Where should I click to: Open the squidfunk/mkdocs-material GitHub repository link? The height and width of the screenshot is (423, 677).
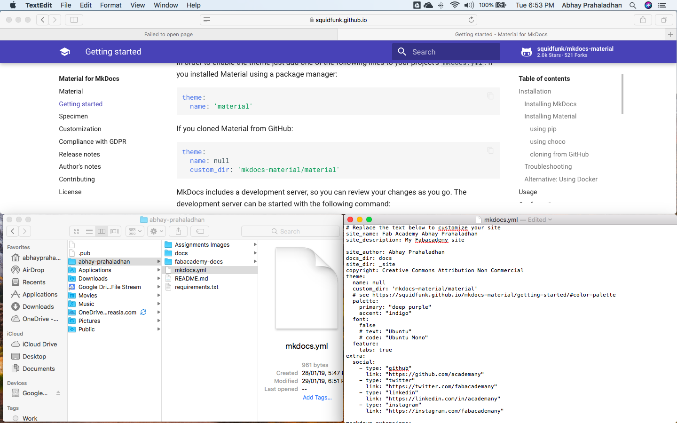tap(567, 52)
